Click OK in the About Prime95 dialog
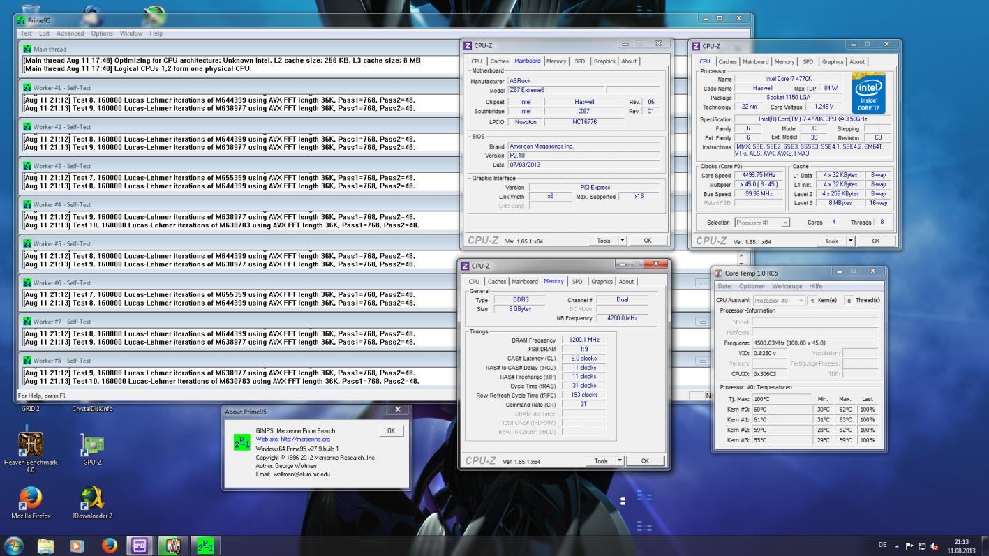Screen dimensions: 989x556 (x=391, y=431)
